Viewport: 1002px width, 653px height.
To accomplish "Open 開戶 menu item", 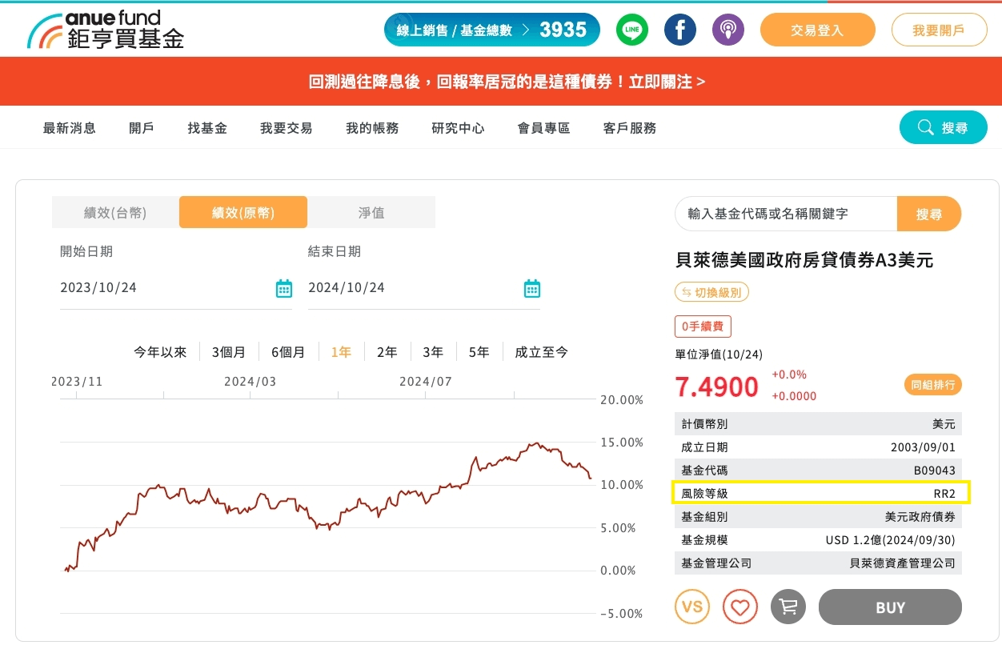I will [x=142, y=128].
